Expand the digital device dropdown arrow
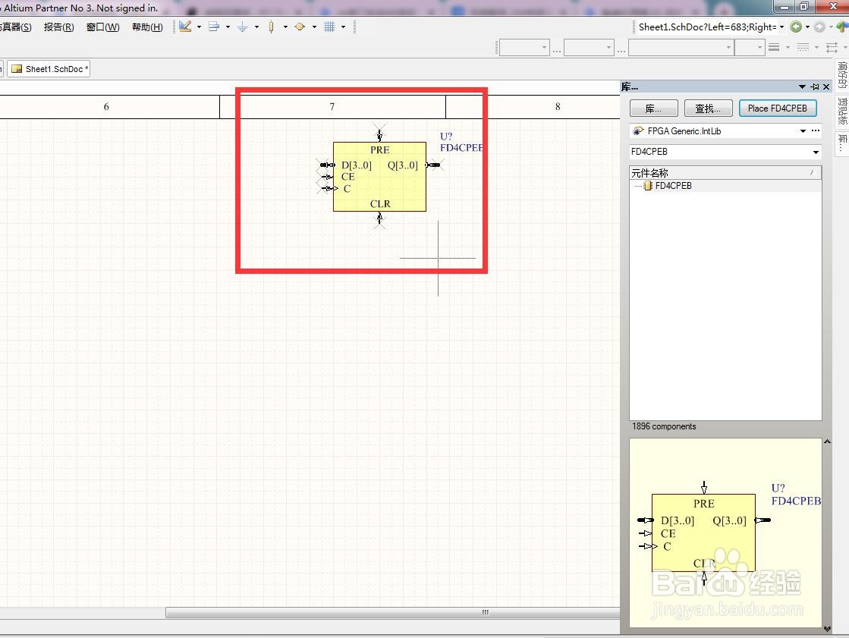 tap(285, 27)
